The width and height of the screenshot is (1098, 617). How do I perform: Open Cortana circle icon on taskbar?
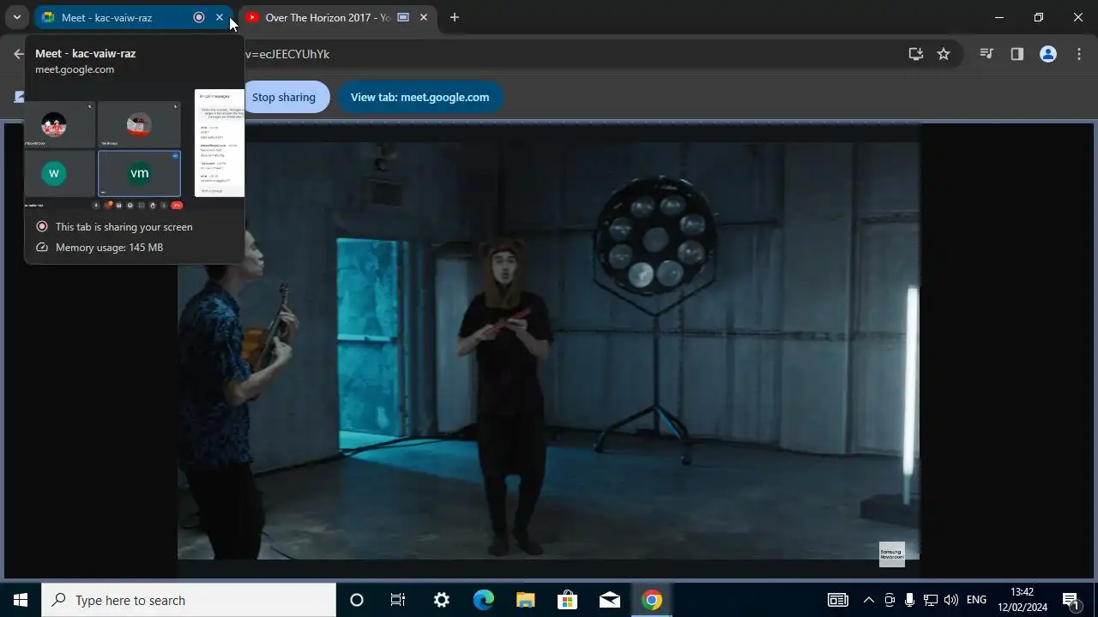click(x=357, y=600)
